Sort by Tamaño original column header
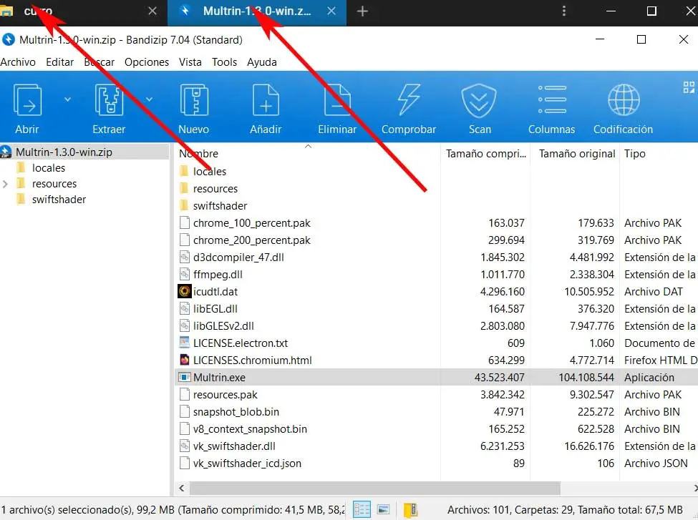The height and width of the screenshot is (520, 698). click(577, 154)
